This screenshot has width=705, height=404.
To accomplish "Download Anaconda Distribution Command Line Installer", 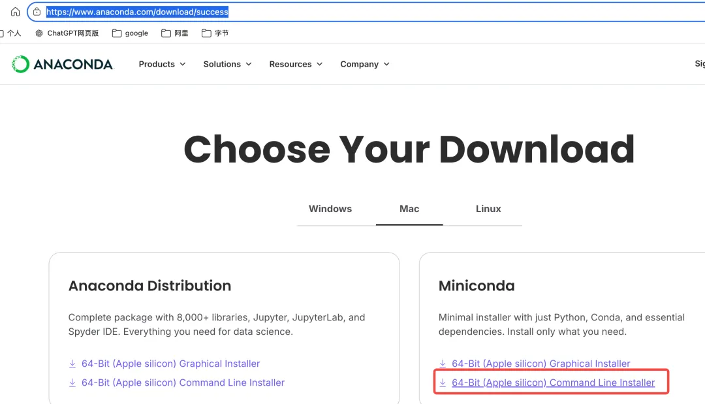I will tap(177, 383).
